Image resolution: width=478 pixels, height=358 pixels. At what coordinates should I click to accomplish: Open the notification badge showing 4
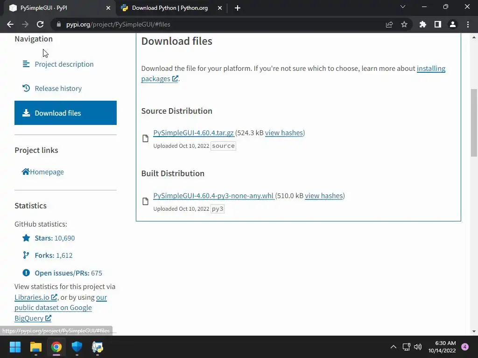tap(465, 347)
